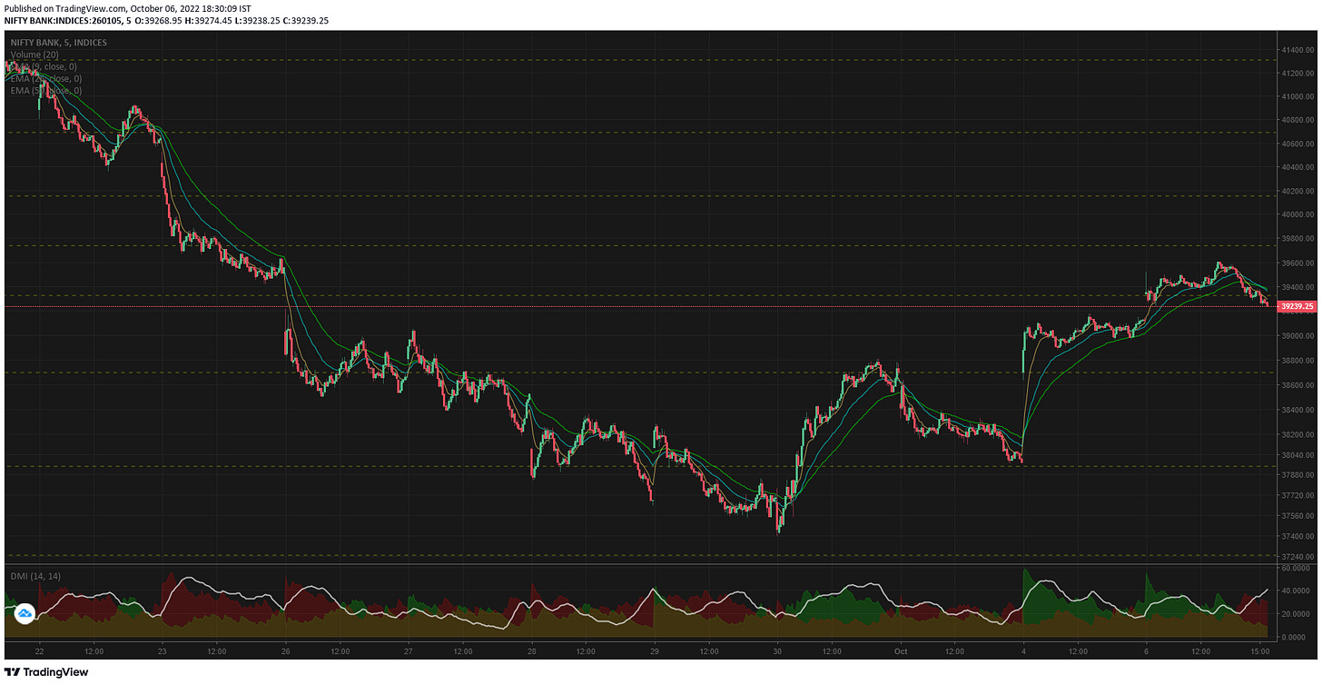Image resolution: width=1322 pixels, height=685 pixels.
Task: Select the NIFTY BANK, 5, INDICES legend title
Action: click(x=58, y=43)
